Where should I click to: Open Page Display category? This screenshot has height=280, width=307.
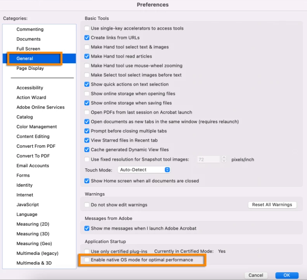coord(30,68)
